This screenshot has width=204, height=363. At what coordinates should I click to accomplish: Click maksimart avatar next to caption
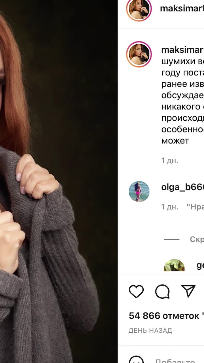click(x=139, y=54)
